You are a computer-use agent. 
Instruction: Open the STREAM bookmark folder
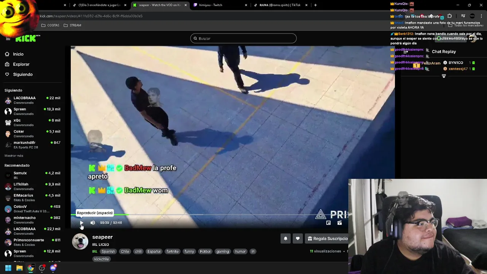coord(72,25)
